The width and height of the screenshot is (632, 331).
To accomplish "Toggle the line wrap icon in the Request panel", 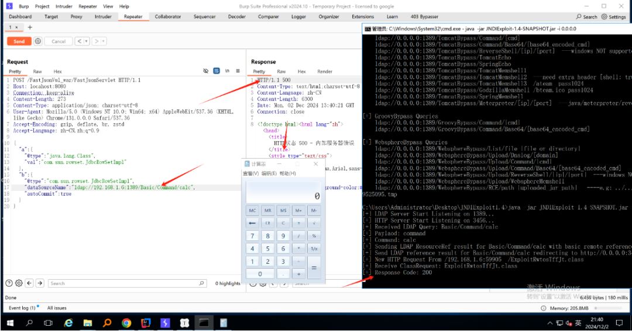I will (217, 71).
